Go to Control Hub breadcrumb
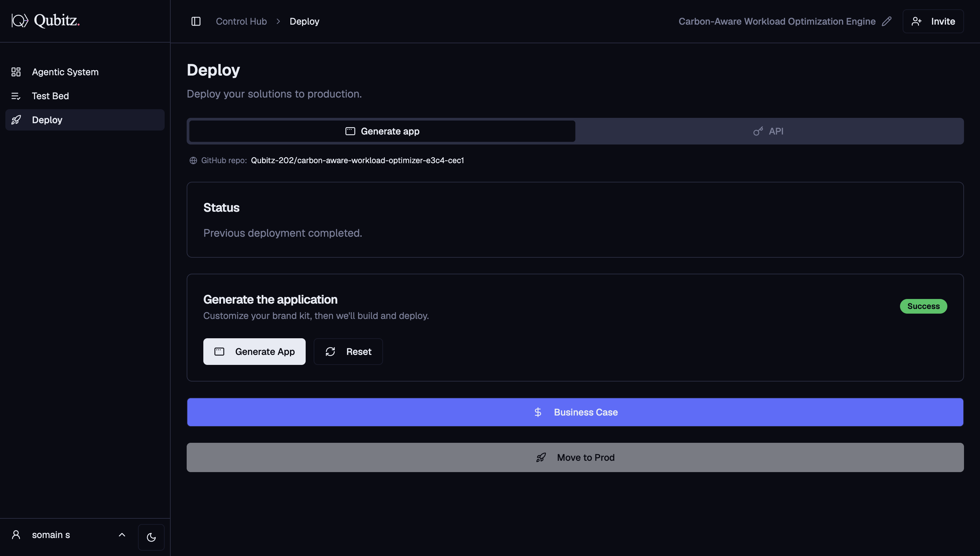 click(x=241, y=21)
